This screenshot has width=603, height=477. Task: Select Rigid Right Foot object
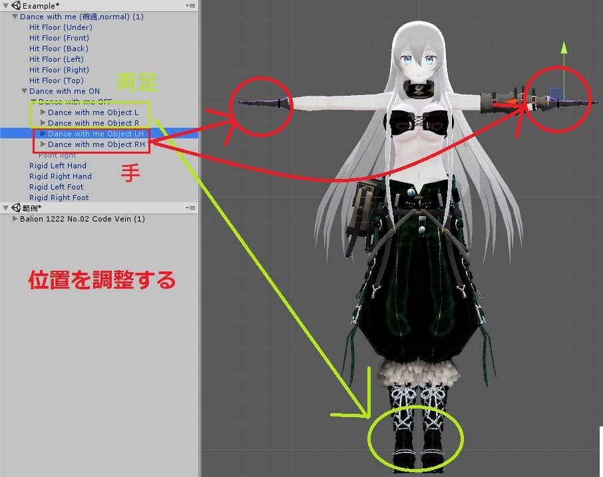coord(59,198)
